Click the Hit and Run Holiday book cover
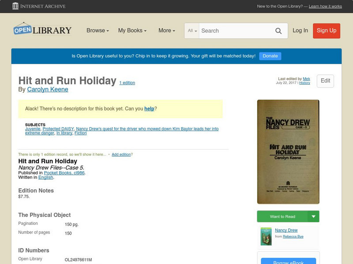Screen dimensions: 353x264 pyautogui.click(x=288, y=152)
